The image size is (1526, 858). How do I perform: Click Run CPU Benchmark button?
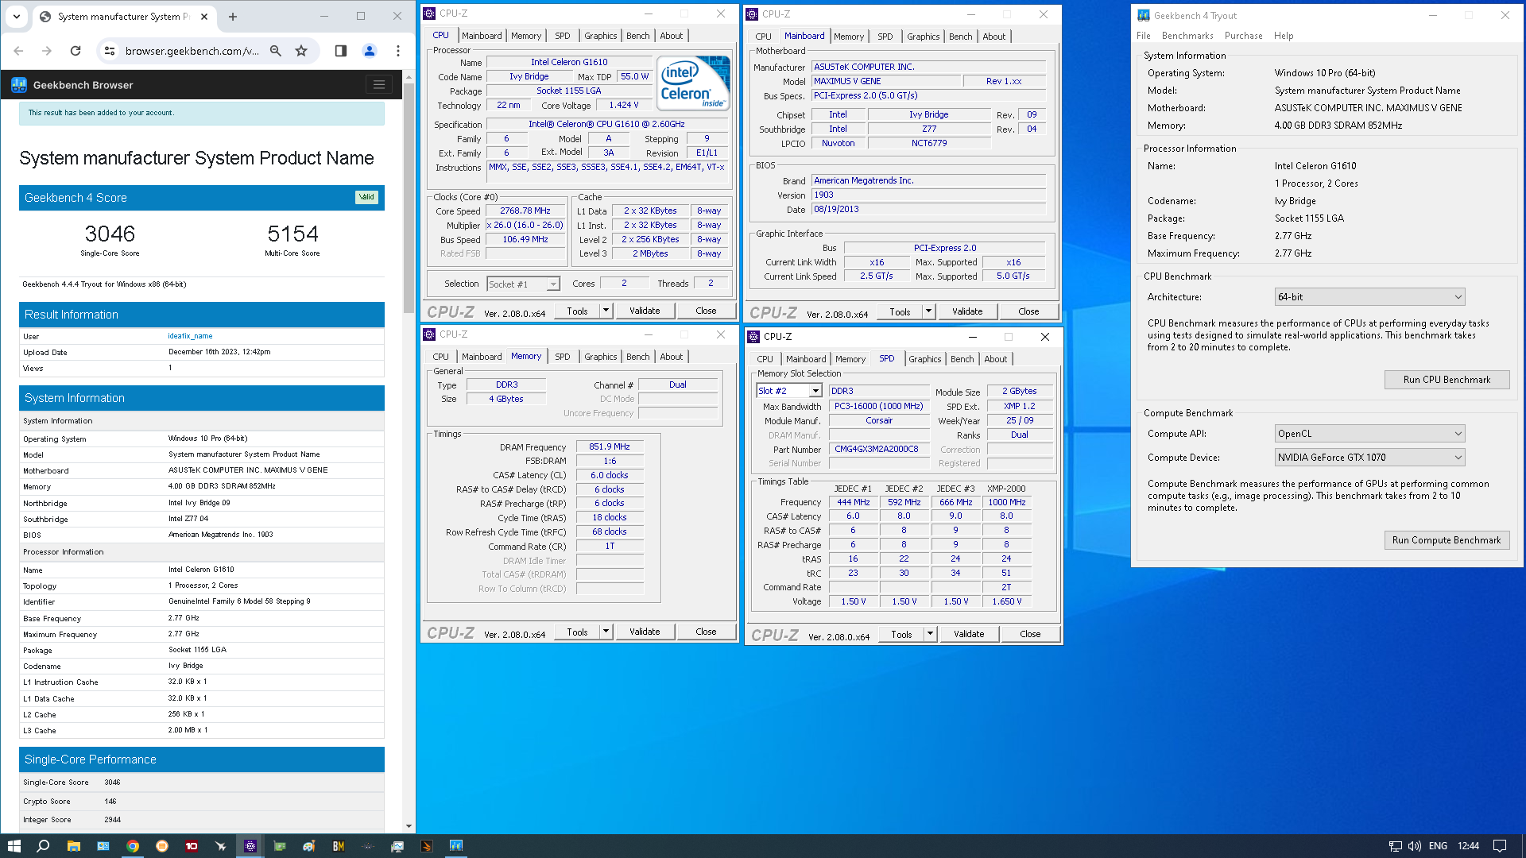(x=1447, y=380)
